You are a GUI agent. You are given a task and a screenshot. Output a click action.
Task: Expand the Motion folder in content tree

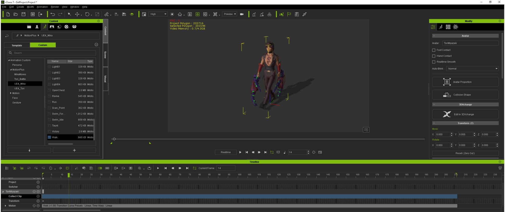(11, 93)
